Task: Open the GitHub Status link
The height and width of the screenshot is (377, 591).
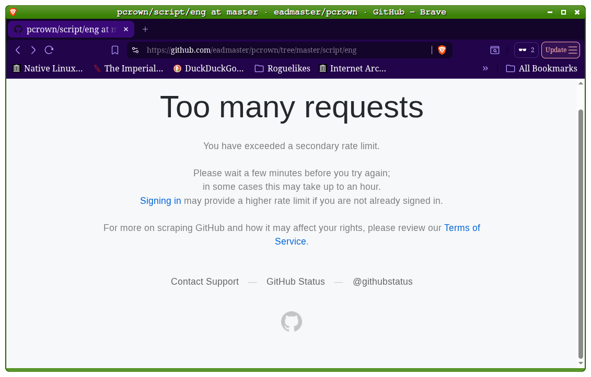Action: pyautogui.click(x=296, y=282)
